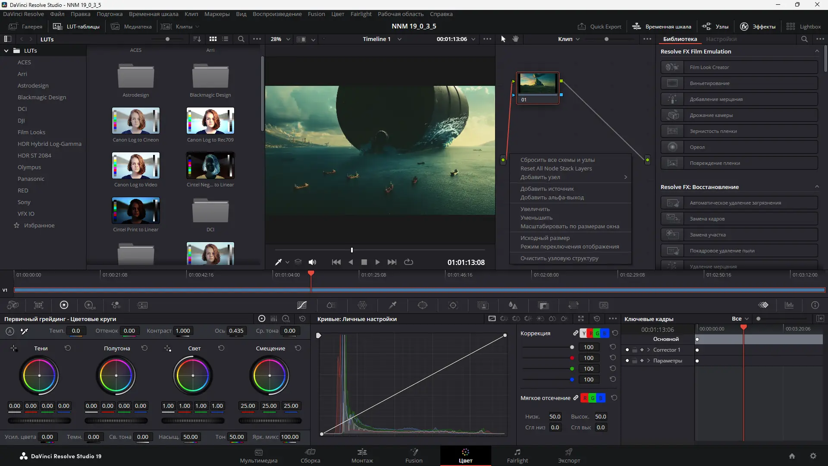Select the Qualifier eyedropper palette icon
828x466 pixels.
click(x=392, y=305)
